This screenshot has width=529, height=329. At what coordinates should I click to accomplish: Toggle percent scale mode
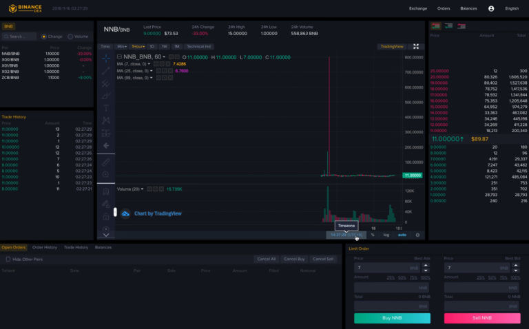(373, 235)
